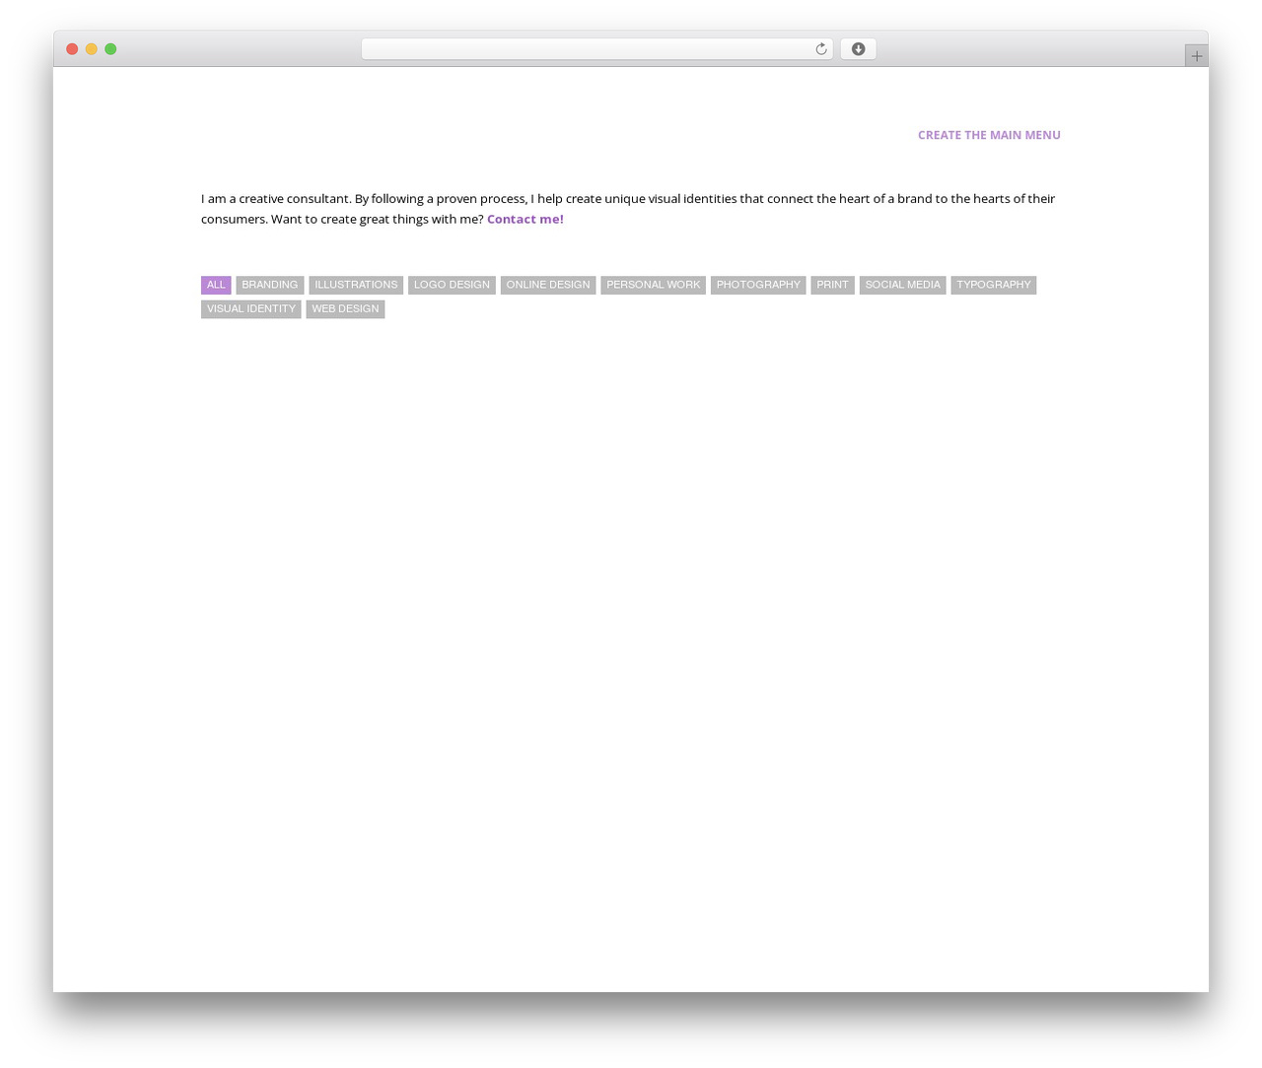This screenshot has height=1068, width=1262.
Task: Filter portfolio by Typography
Action: point(994,285)
